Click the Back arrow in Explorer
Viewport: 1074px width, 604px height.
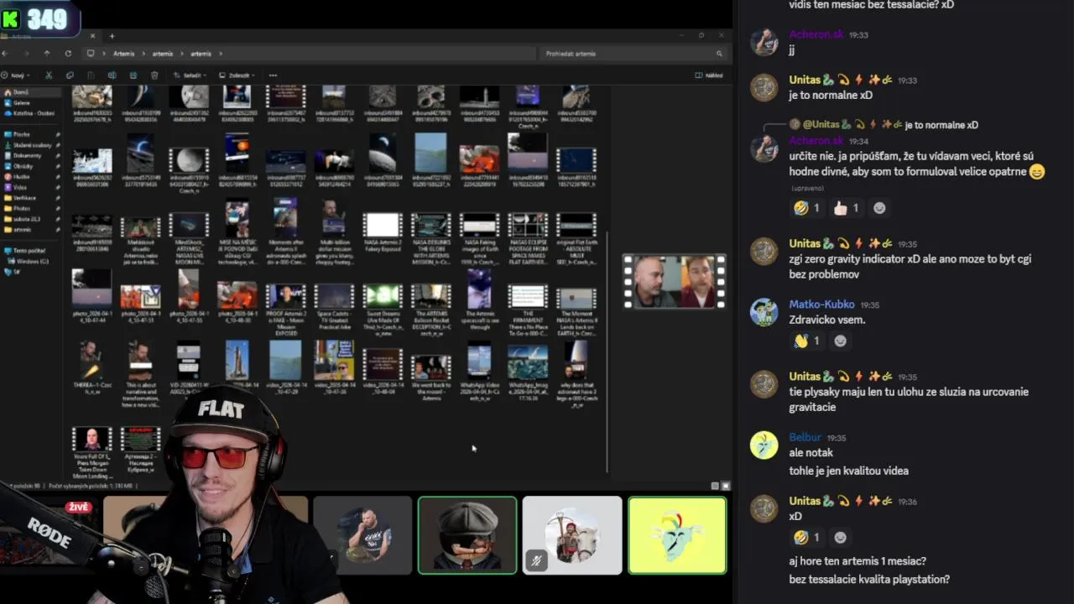(4, 54)
